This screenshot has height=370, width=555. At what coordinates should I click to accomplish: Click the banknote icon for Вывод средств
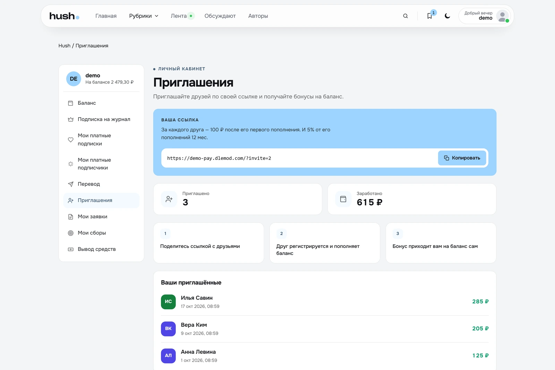[71, 249]
